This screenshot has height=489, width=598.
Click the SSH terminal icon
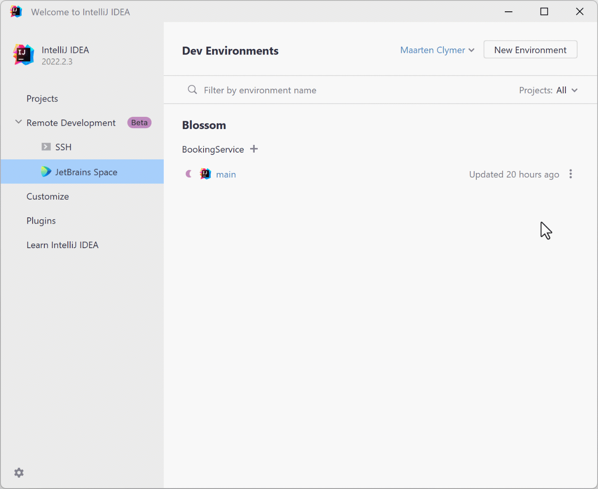coord(46,147)
